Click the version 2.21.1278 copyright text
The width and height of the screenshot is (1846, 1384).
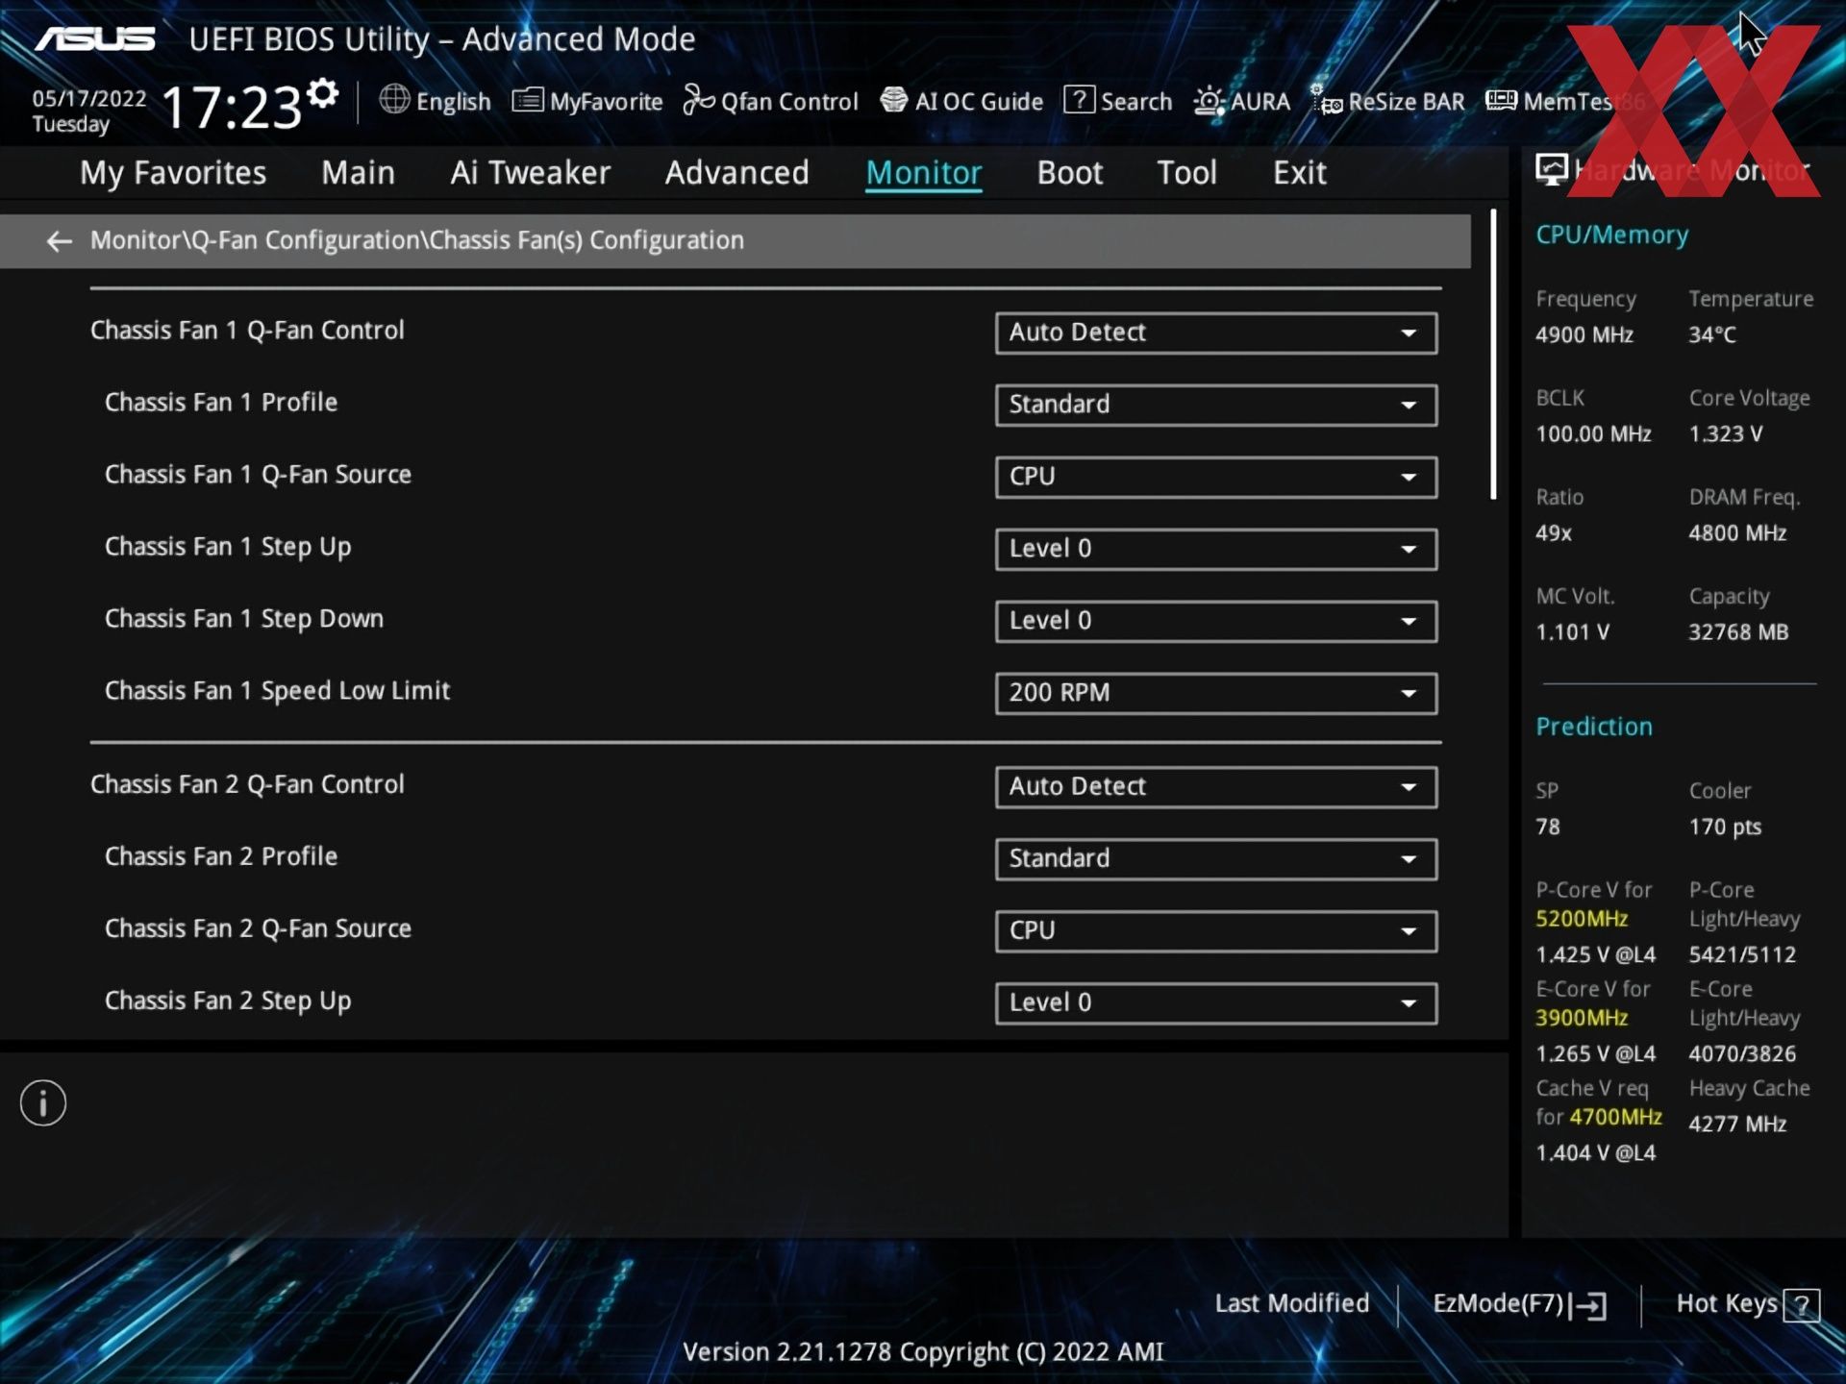pos(923,1352)
